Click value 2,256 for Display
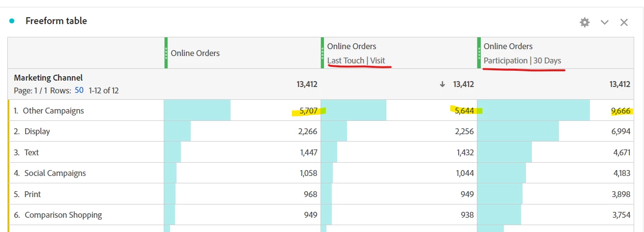The height and width of the screenshot is (232, 644). click(465, 131)
